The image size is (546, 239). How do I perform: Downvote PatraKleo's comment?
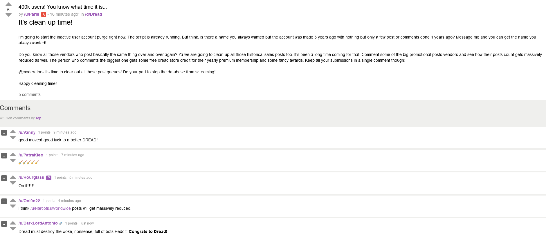pyautogui.click(x=13, y=160)
